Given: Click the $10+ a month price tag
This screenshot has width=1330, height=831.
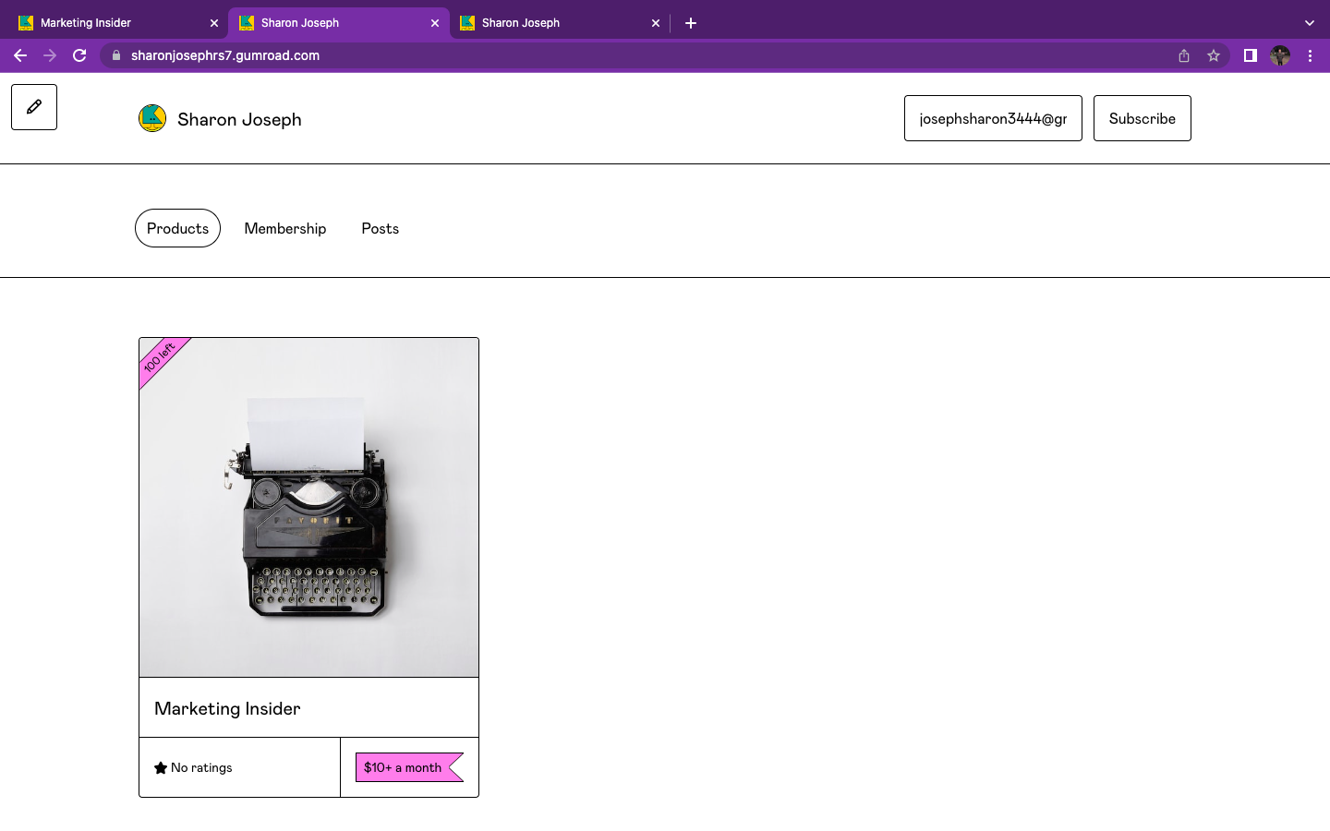Looking at the screenshot, I should 409,767.
